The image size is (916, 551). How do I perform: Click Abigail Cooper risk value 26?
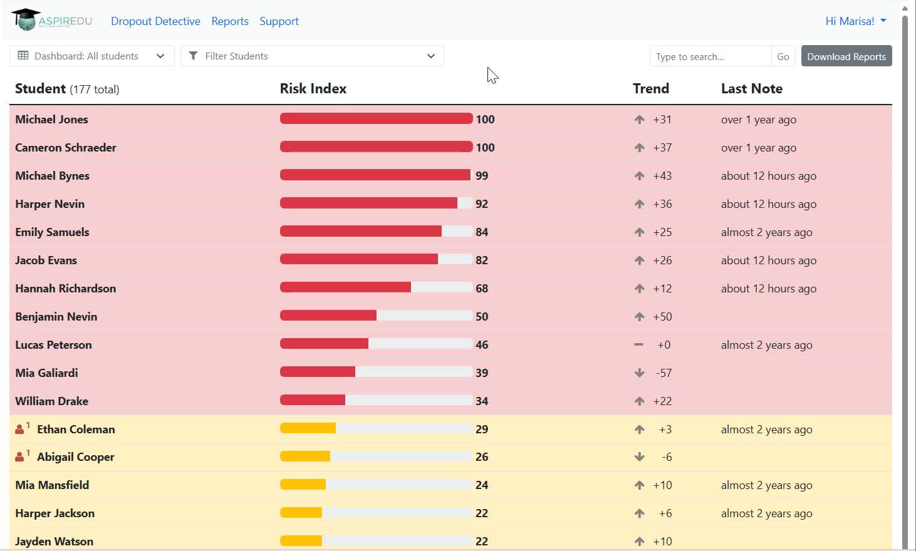coord(482,456)
